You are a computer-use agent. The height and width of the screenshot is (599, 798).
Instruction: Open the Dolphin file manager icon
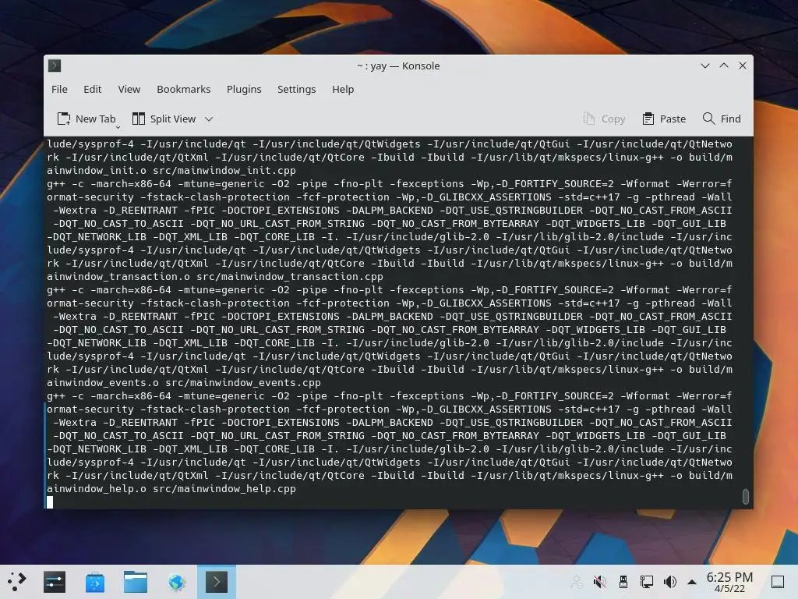coord(136,582)
